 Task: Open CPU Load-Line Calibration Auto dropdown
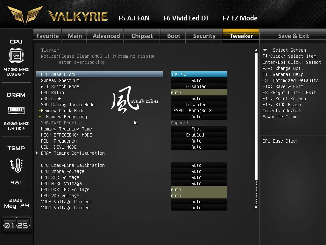[199, 165]
